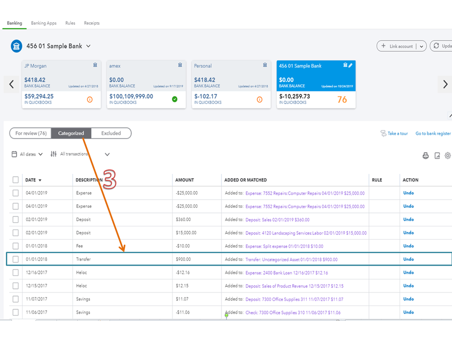The height and width of the screenshot is (339, 452).
Task: Open the For review (76) tab
Action: 31,133
